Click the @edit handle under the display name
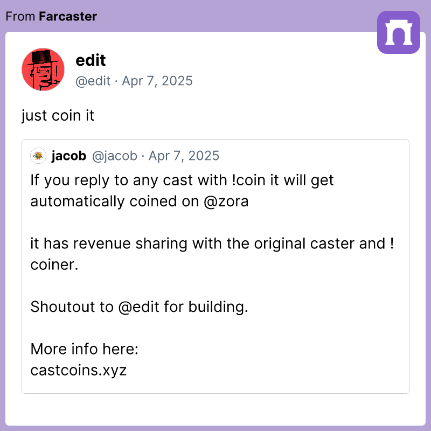Screen dimensions: 431x431 [93, 81]
